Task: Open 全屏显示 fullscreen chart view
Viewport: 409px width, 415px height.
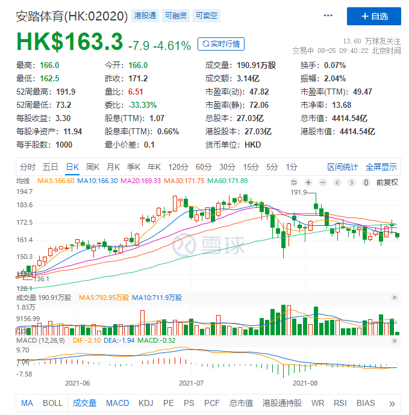Action: click(381, 167)
